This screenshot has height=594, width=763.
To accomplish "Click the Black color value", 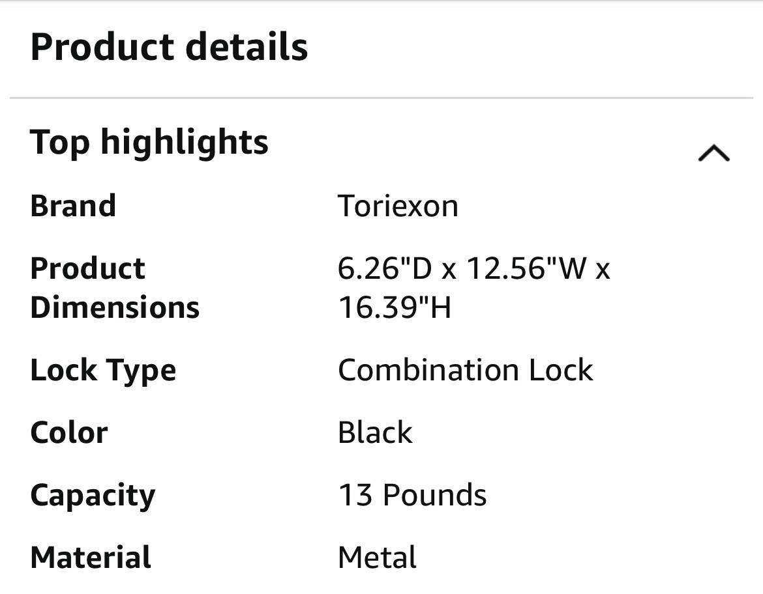I will (x=375, y=432).
